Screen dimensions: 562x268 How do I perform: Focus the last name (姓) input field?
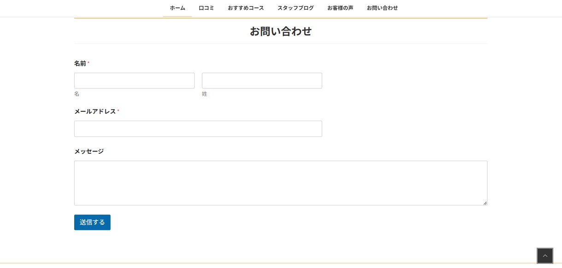[262, 81]
